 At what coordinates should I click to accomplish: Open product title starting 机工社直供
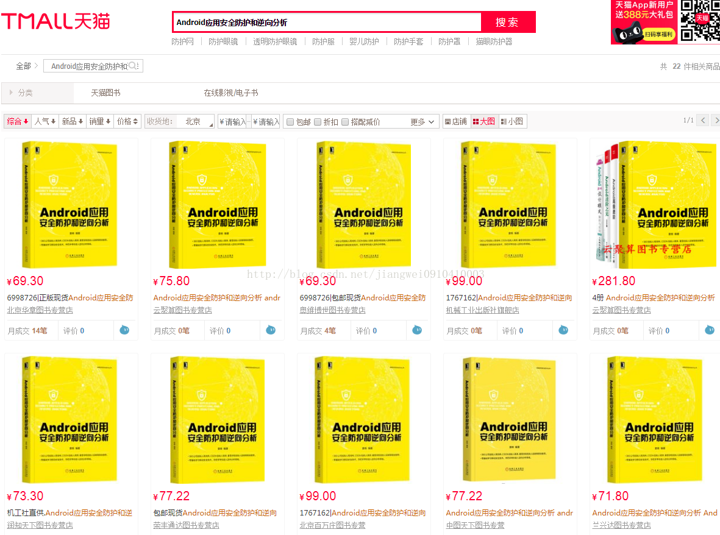pos(70,512)
